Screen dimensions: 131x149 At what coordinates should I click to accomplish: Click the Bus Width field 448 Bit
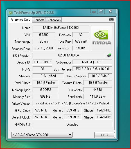pyautogui.click(x=98, y=90)
